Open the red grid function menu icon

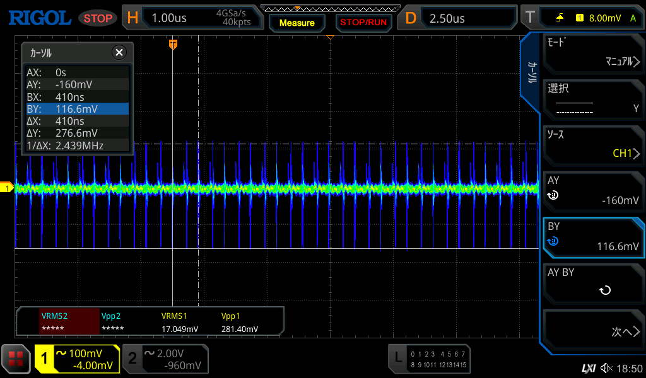point(16,359)
